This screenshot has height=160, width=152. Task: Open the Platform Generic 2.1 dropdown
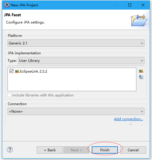coord(76,43)
